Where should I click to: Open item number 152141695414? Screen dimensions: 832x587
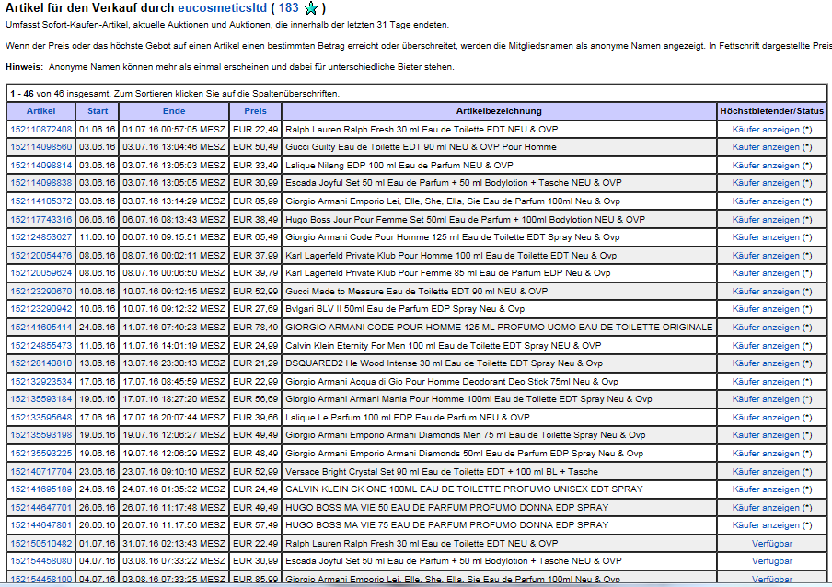tap(41, 328)
